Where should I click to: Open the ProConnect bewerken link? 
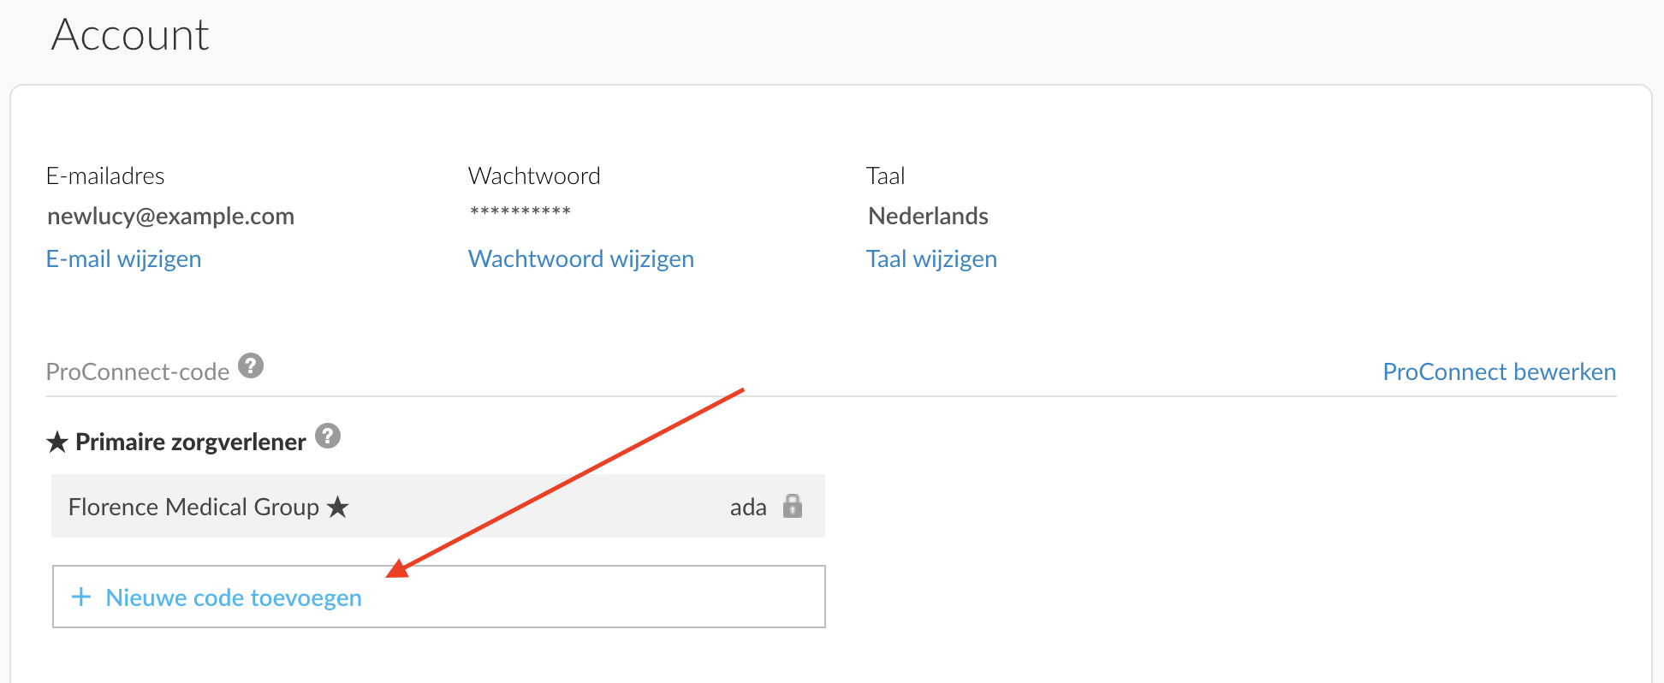[x=1499, y=371]
